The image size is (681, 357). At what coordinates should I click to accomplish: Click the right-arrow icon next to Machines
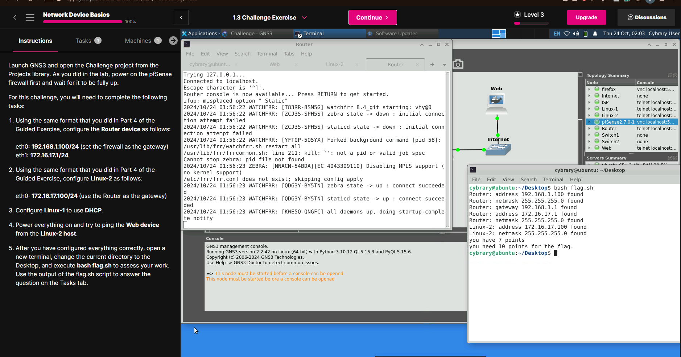[173, 41]
